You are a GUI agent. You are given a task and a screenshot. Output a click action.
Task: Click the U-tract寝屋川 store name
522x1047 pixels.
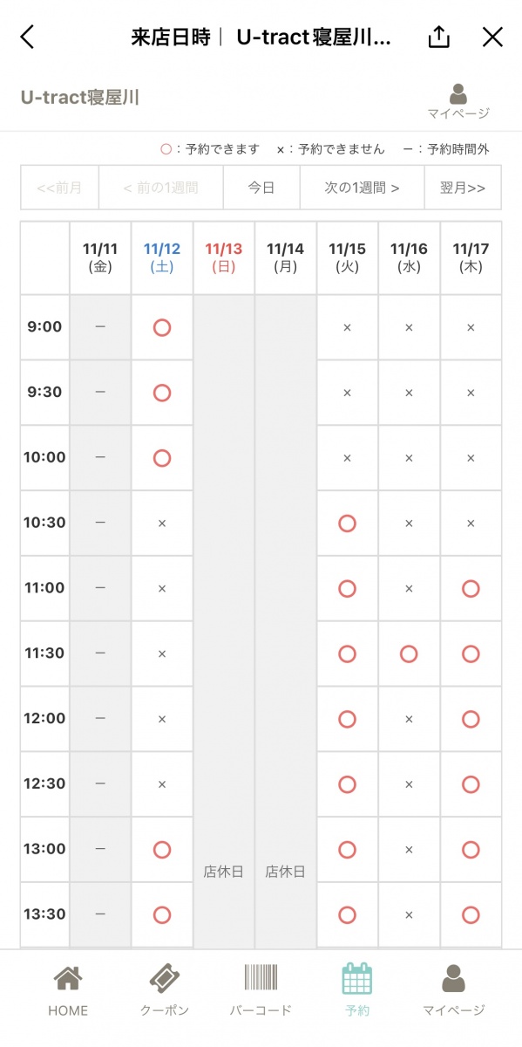coord(79,97)
